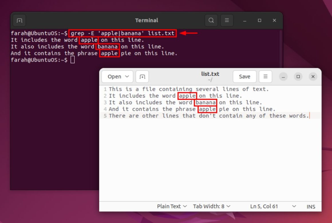Create a new tab in the text editor
The width and height of the screenshot is (332, 223).
point(142,76)
